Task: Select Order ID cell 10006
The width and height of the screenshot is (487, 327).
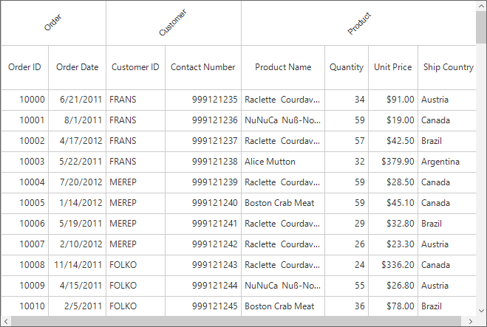Action: coord(24,224)
